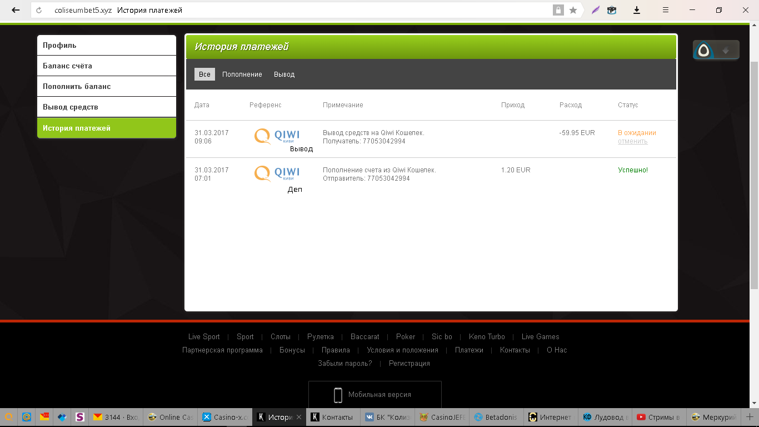This screenshot has height=427, width=759.
Task: Open the browser hamburger menu
Action: (x=665, y=10)
